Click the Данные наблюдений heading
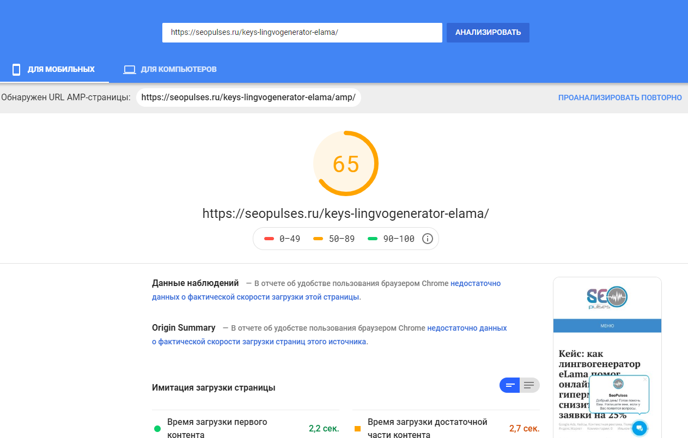 196,283
